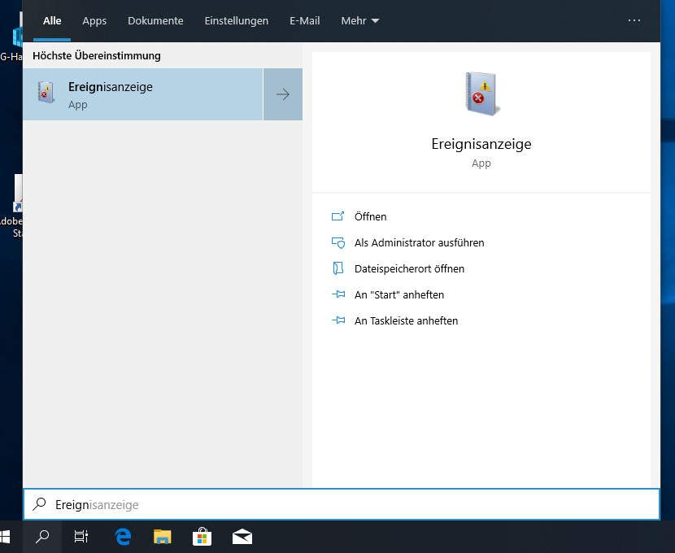Switch to the Dokumente tab
The image size is (675, 553).
point(155,20)
